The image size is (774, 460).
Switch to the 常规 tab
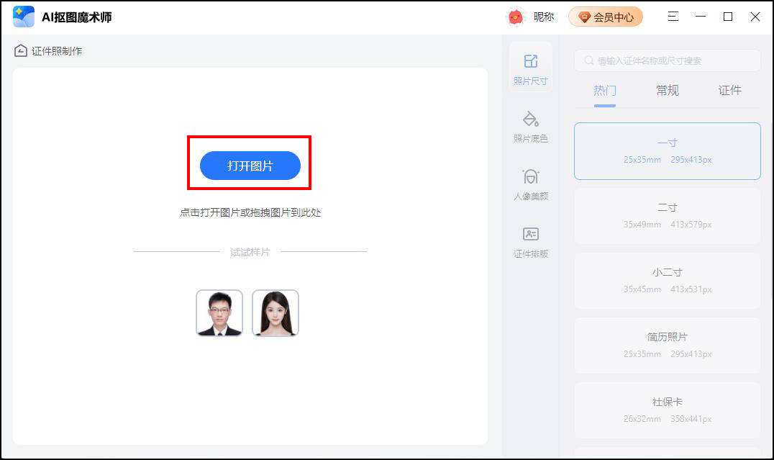[x=668, y=91]
